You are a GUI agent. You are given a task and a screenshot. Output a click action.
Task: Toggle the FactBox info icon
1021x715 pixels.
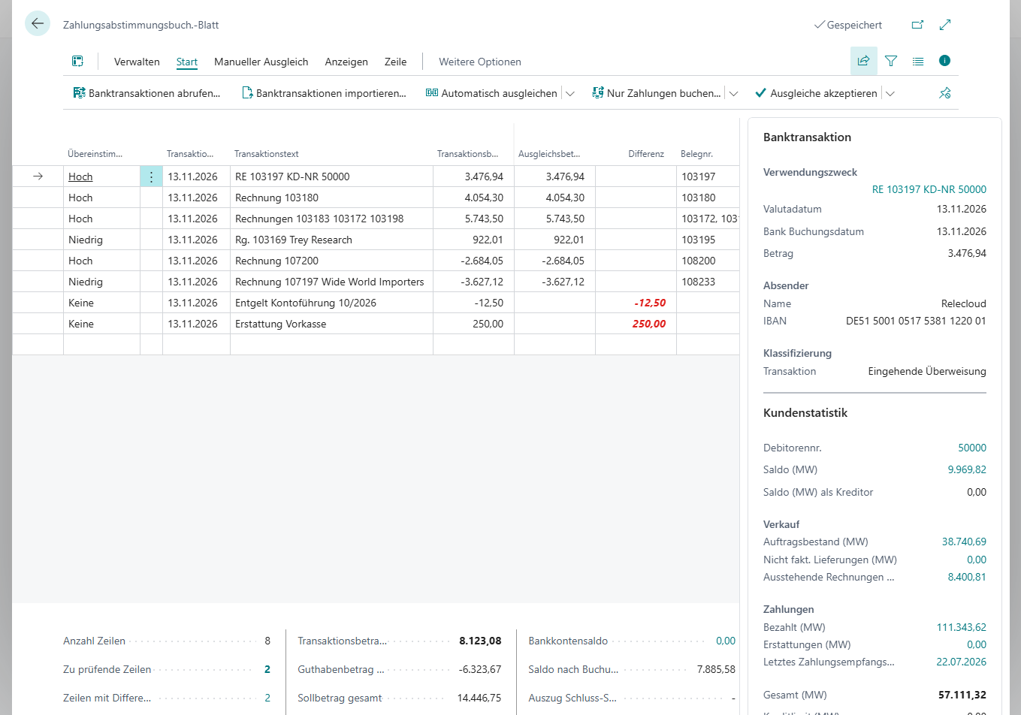coord(945,61)
